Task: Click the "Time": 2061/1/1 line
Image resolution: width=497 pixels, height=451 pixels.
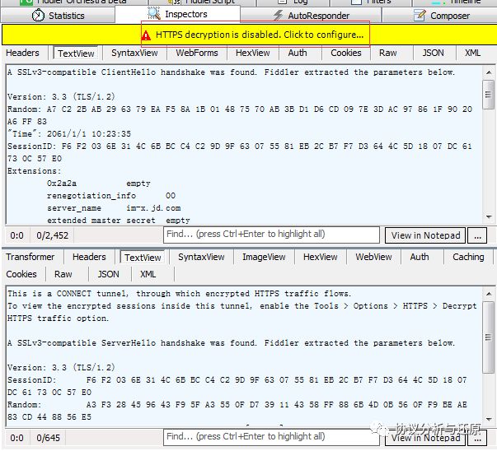Action: [x=69, y=134]
